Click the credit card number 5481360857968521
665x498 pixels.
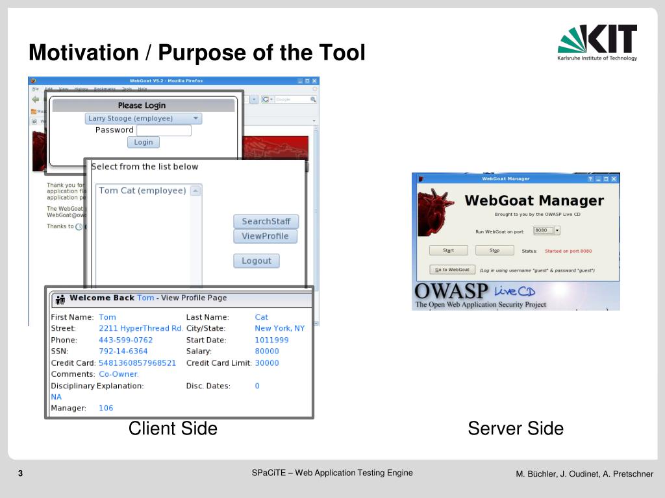(x=137, y=363)
